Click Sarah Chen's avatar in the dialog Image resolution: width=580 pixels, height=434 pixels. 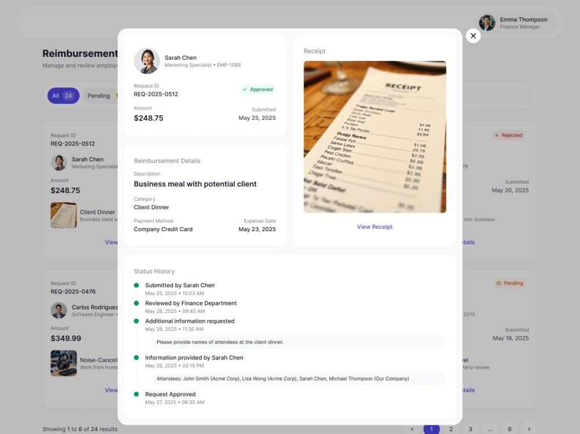147,61
